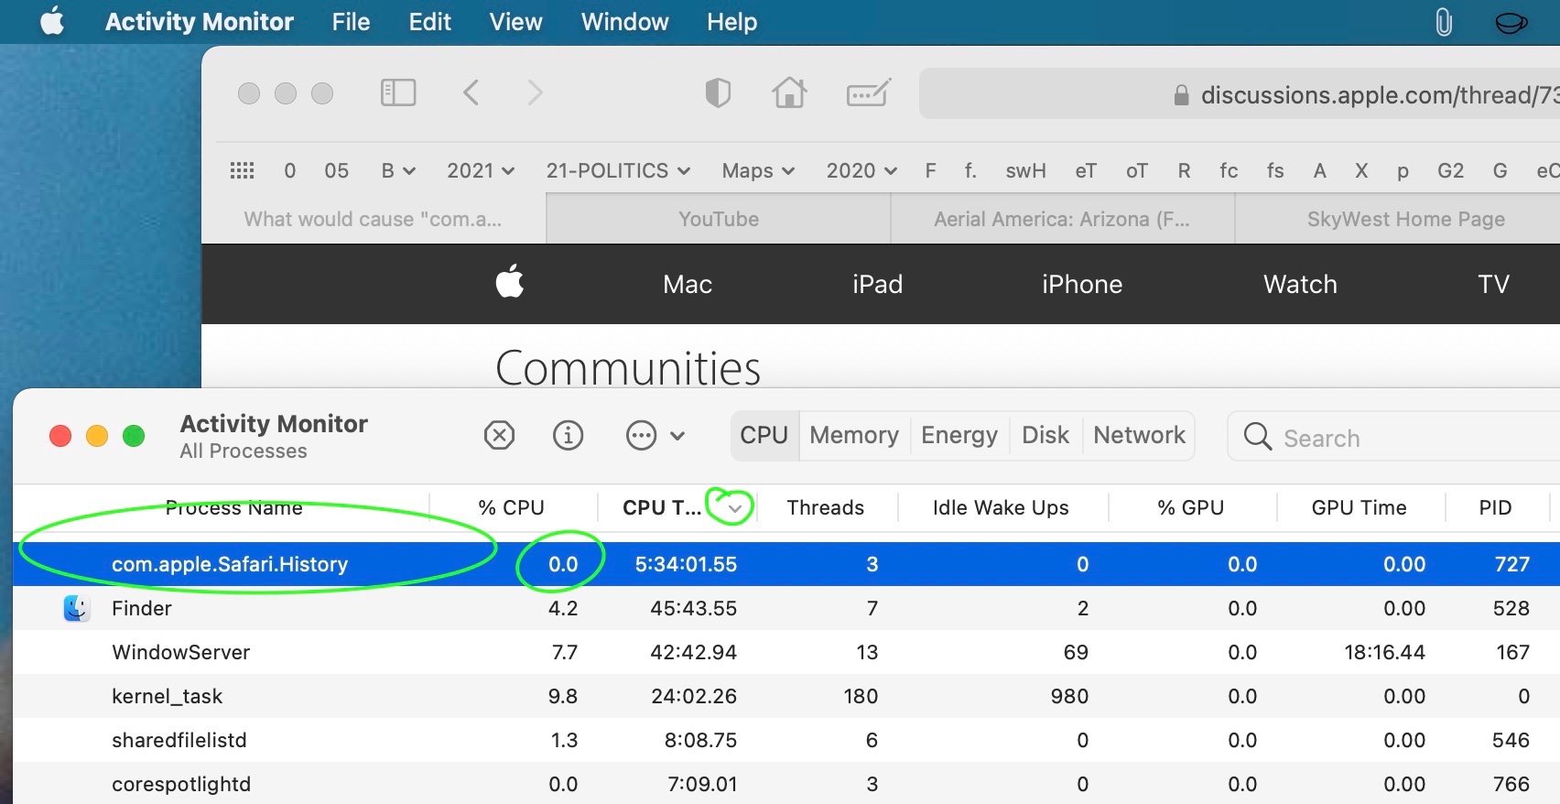Click the paperclip icon in the menu bar
1560x804 pixels.
tap(1444, 22)
